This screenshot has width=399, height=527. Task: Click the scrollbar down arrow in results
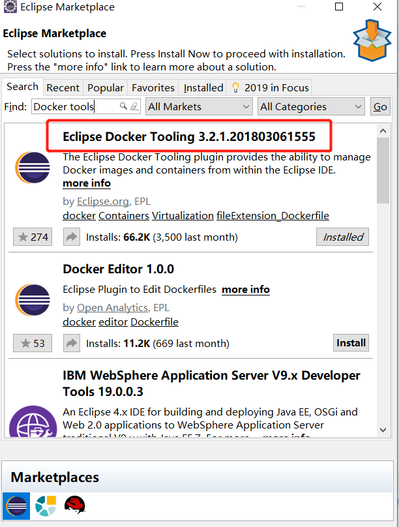[x=383, y=430]
